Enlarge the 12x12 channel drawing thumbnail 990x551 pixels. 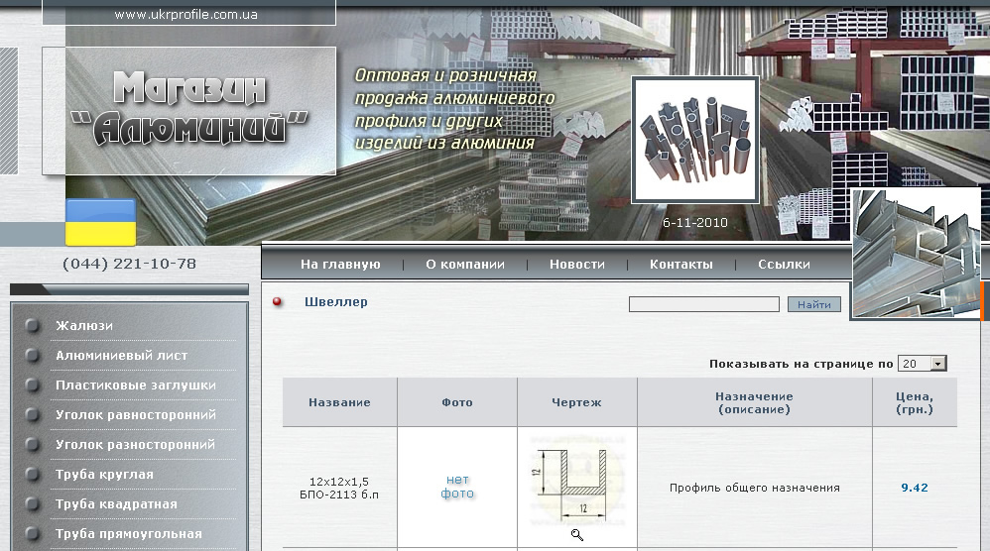coord(576,483)
